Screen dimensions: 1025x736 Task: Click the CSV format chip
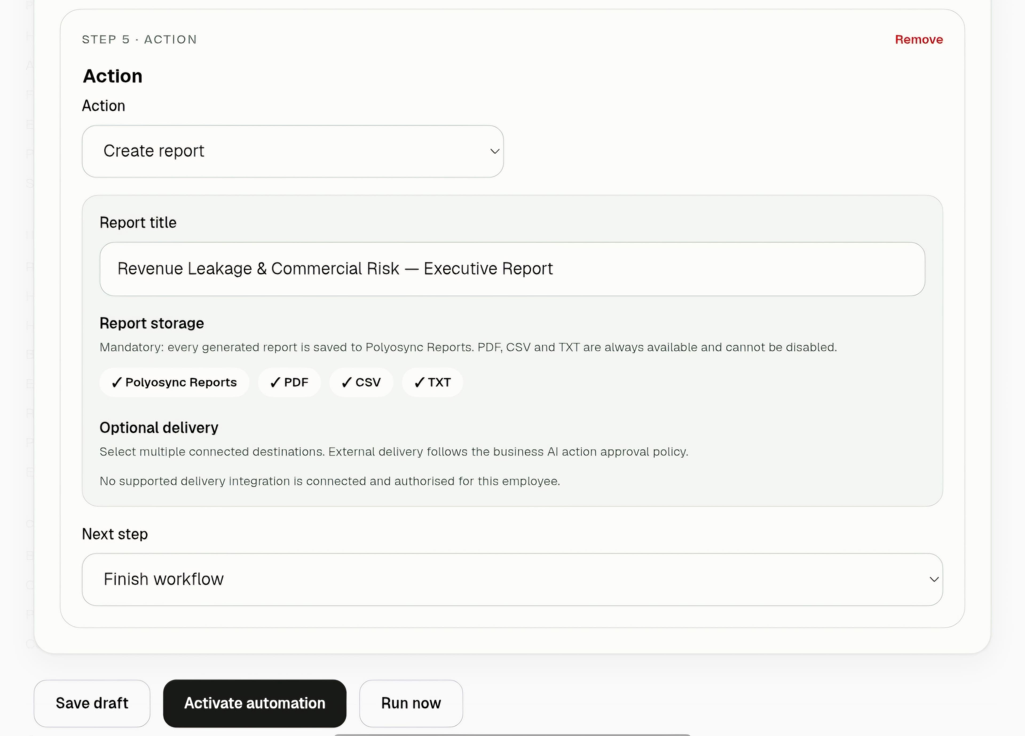tap(361, 382)
